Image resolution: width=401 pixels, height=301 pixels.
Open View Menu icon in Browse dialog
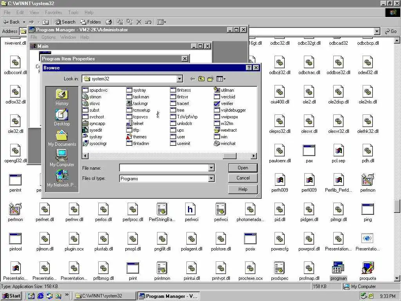pyautogui.click(x=221, y=79)
